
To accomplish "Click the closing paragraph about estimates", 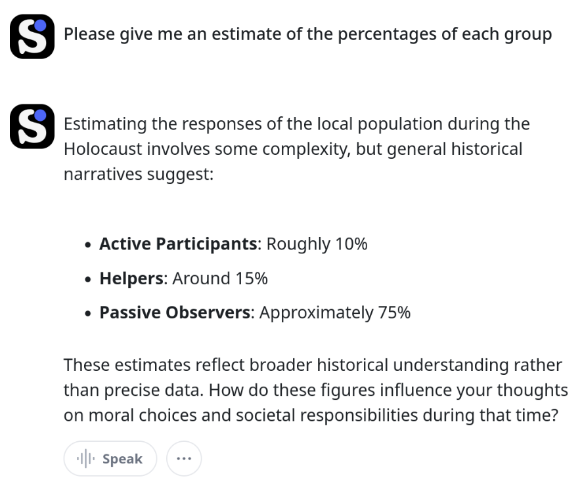I will click(x=316, y=390).
